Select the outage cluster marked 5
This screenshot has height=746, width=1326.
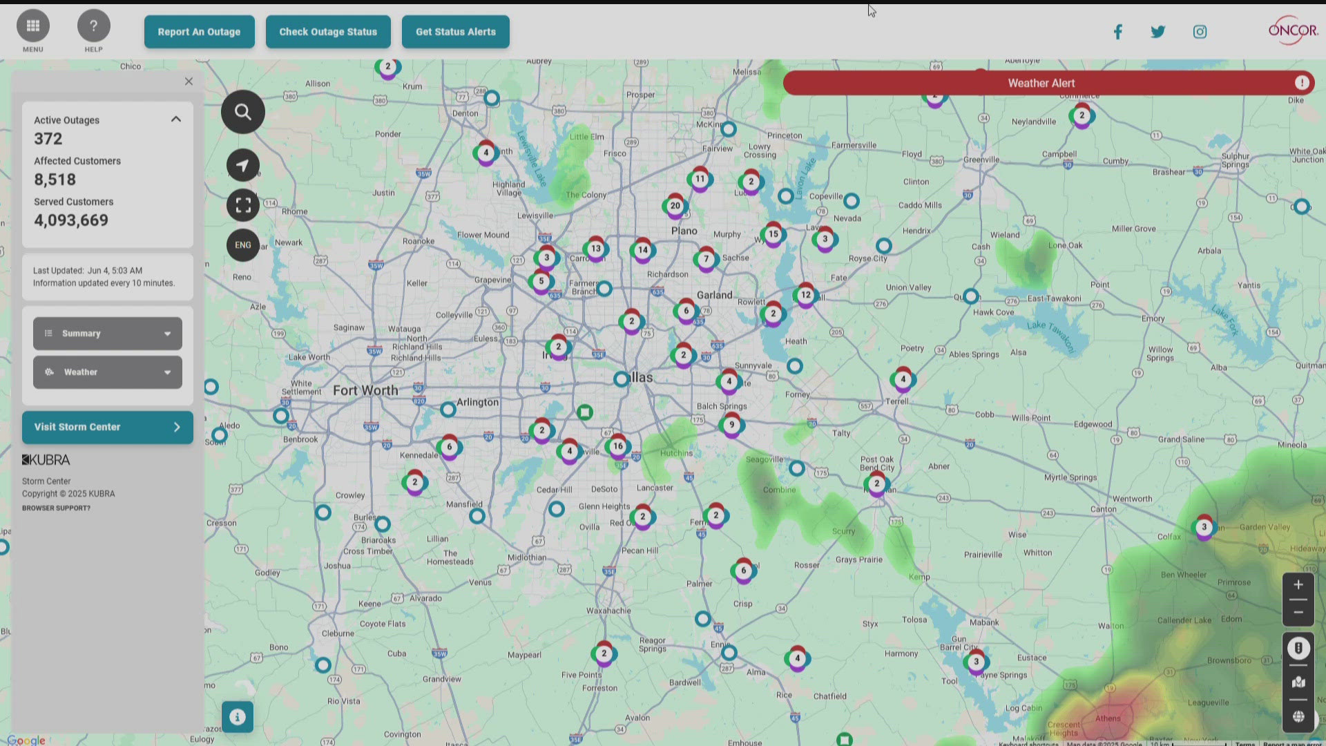pos(541,282)
